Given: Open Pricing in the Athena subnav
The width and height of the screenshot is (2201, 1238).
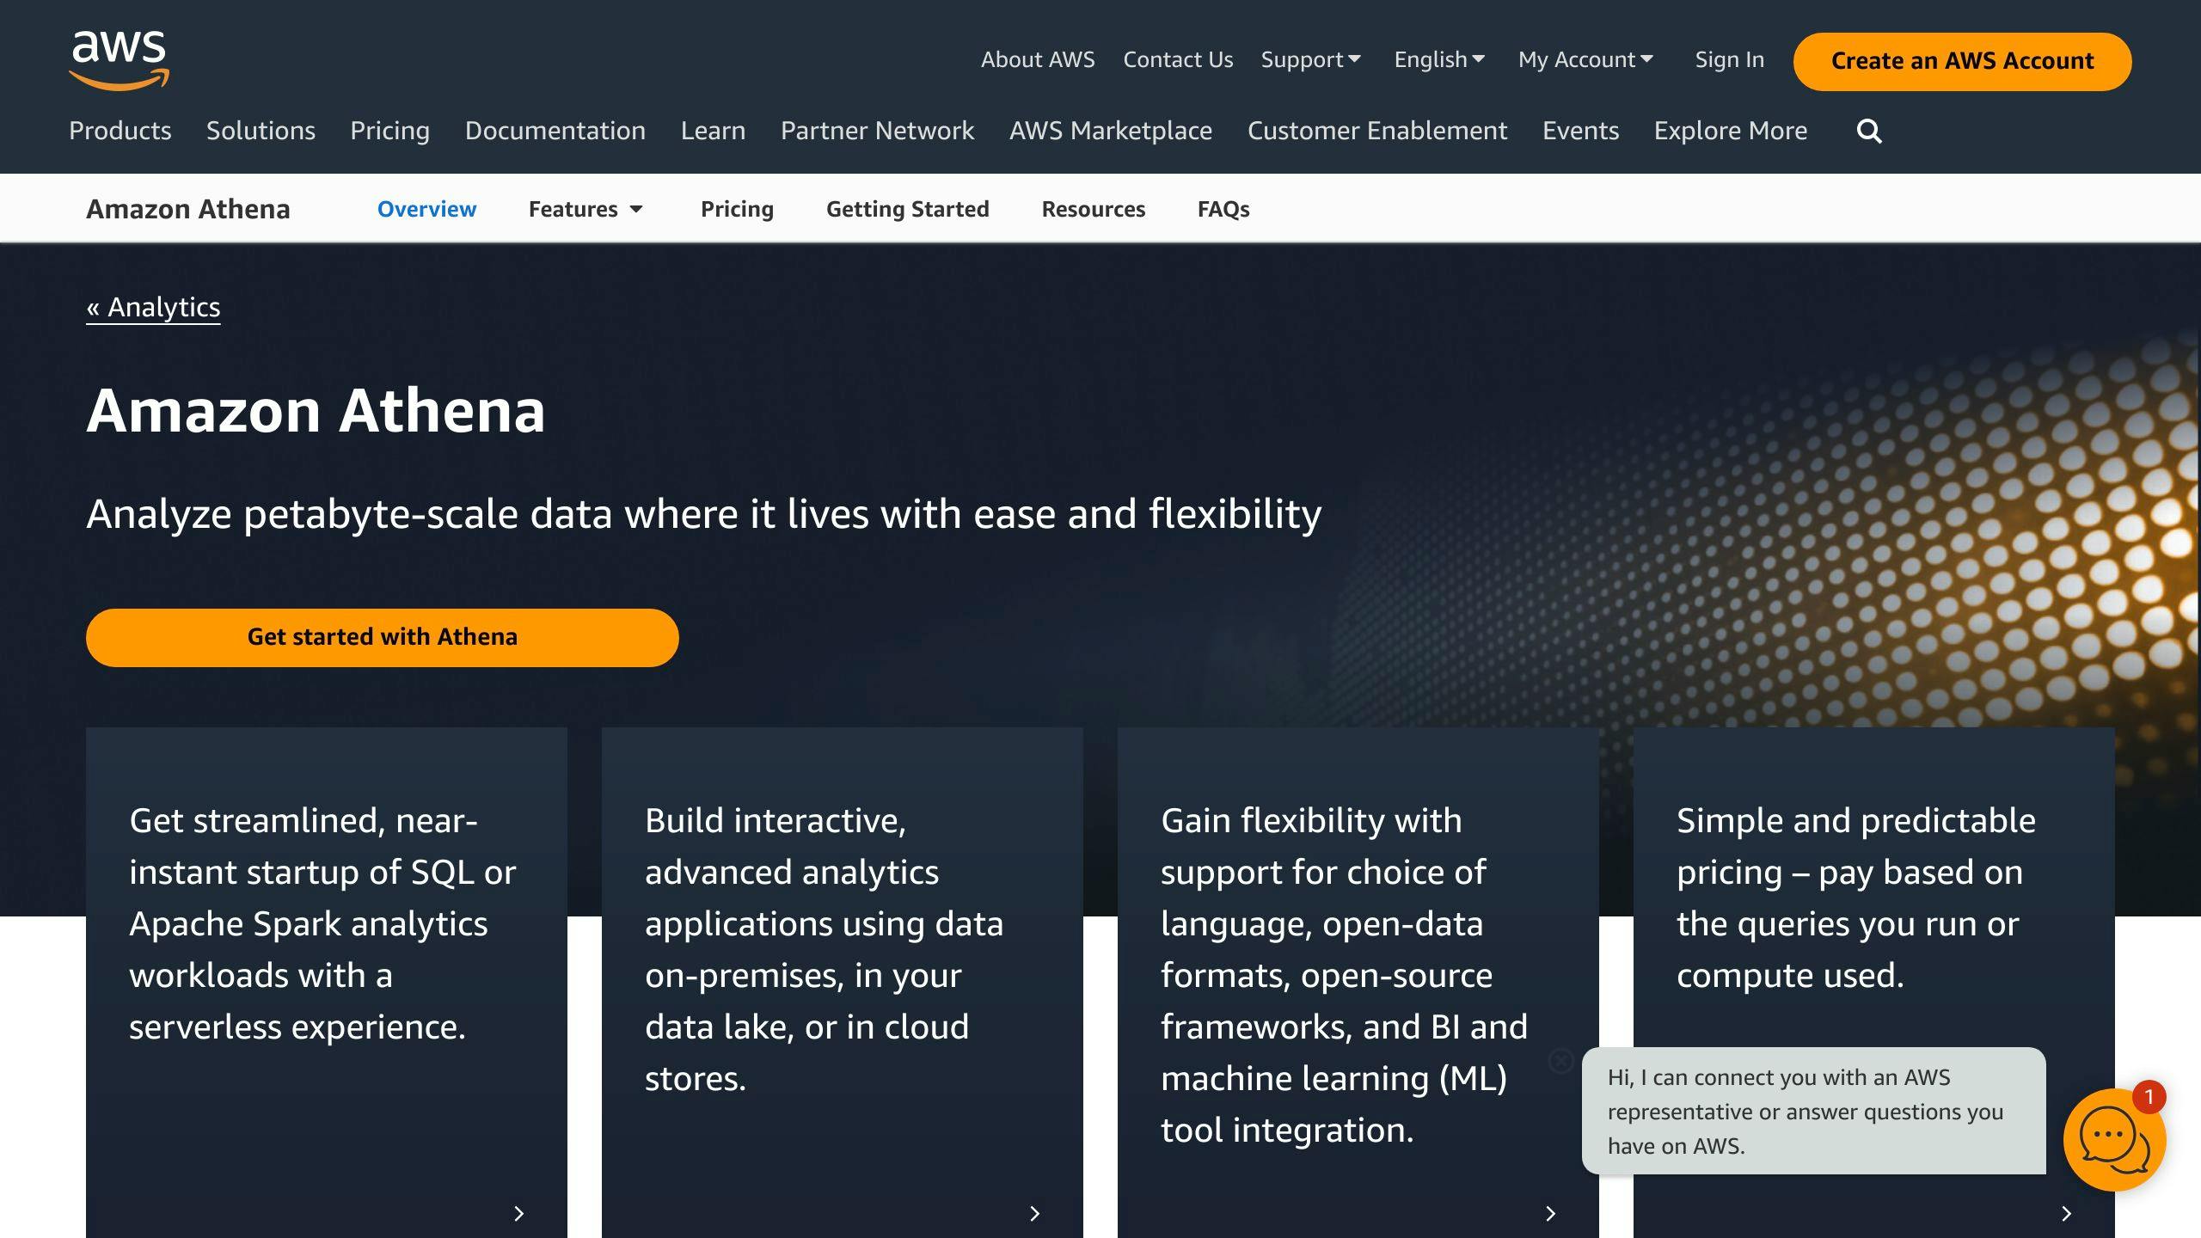Looking at the screenshot, I should 737,209.
